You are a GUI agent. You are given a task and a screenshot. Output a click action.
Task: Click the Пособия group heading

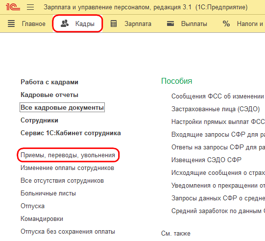coord(177,81)
